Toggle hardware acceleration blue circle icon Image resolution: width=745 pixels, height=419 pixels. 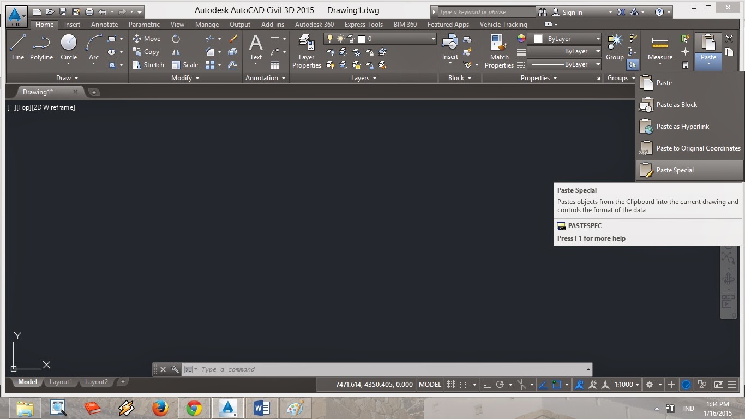point(687,385)
